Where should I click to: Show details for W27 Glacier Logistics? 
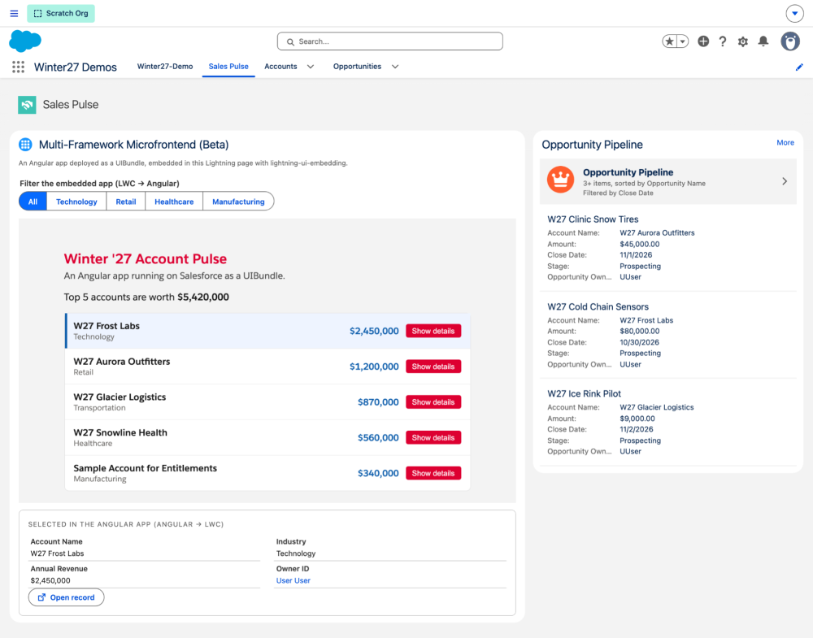tap(433, 402)
